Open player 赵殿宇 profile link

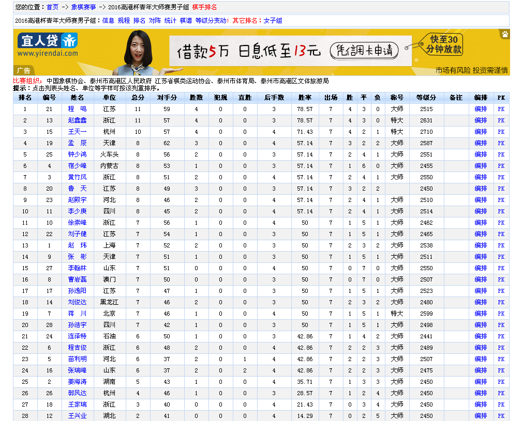coord(78,200)
